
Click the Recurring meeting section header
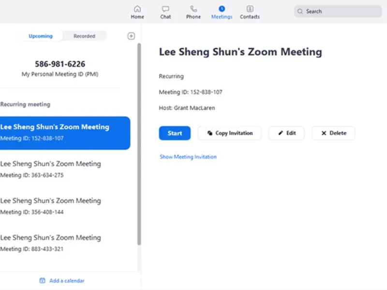[25, 104]
